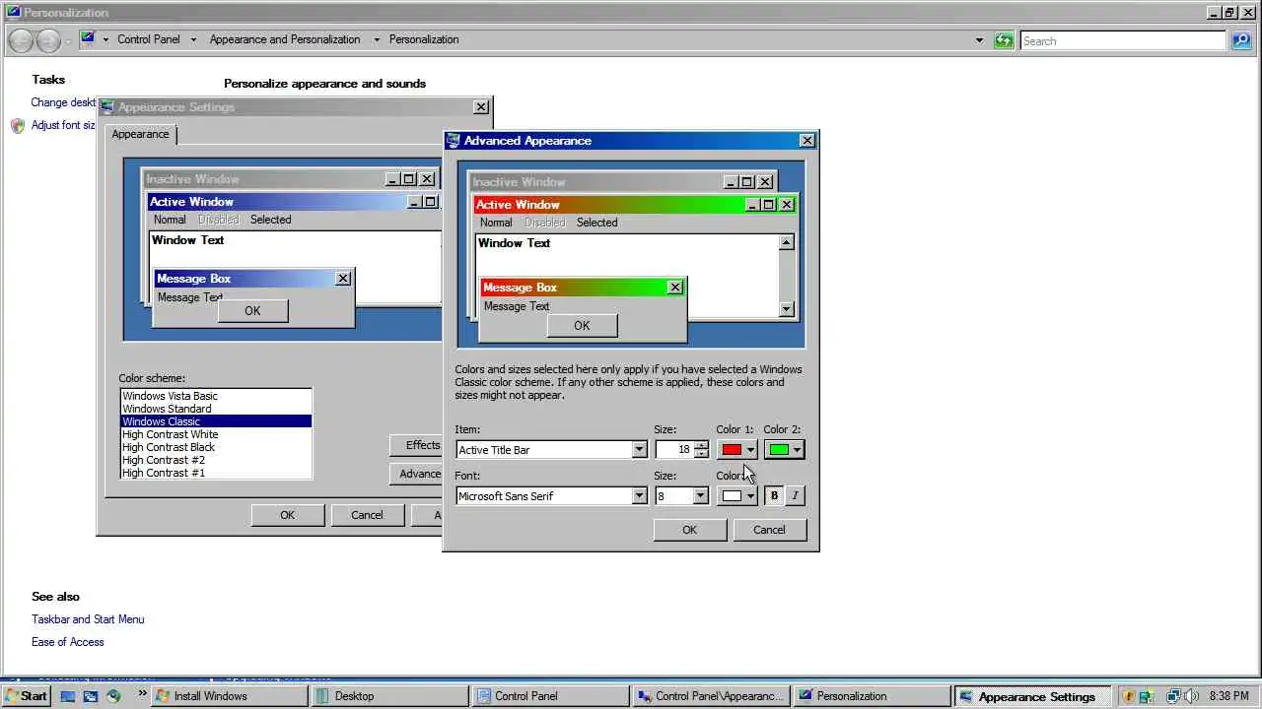Open Ease of Access link
1262x709 pixels.
click(67, 642)
